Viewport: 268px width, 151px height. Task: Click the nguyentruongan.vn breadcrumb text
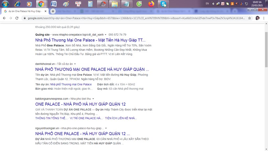[x=69, y=128]
